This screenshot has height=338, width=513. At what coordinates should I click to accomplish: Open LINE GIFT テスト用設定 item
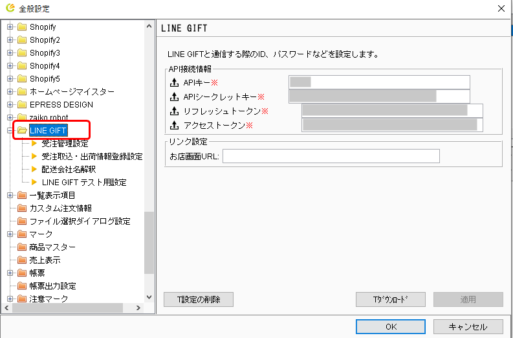[84, 182]
